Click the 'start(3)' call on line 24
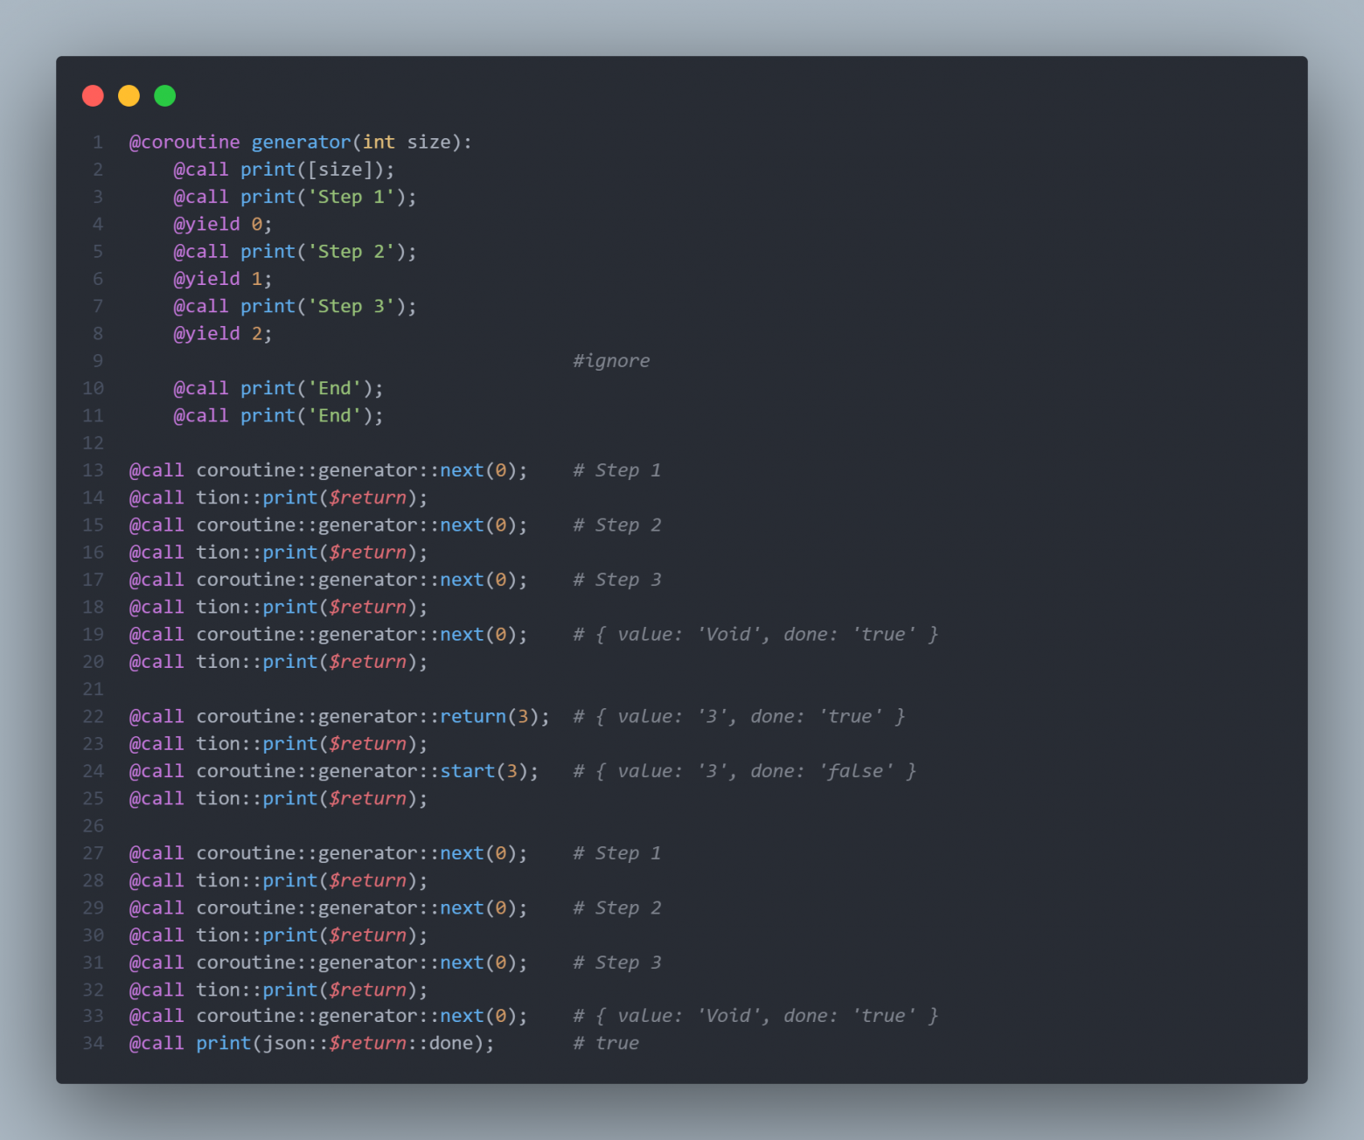Image resolution: width=1364 pixels, height=1140 pixels. coord(484,770)
